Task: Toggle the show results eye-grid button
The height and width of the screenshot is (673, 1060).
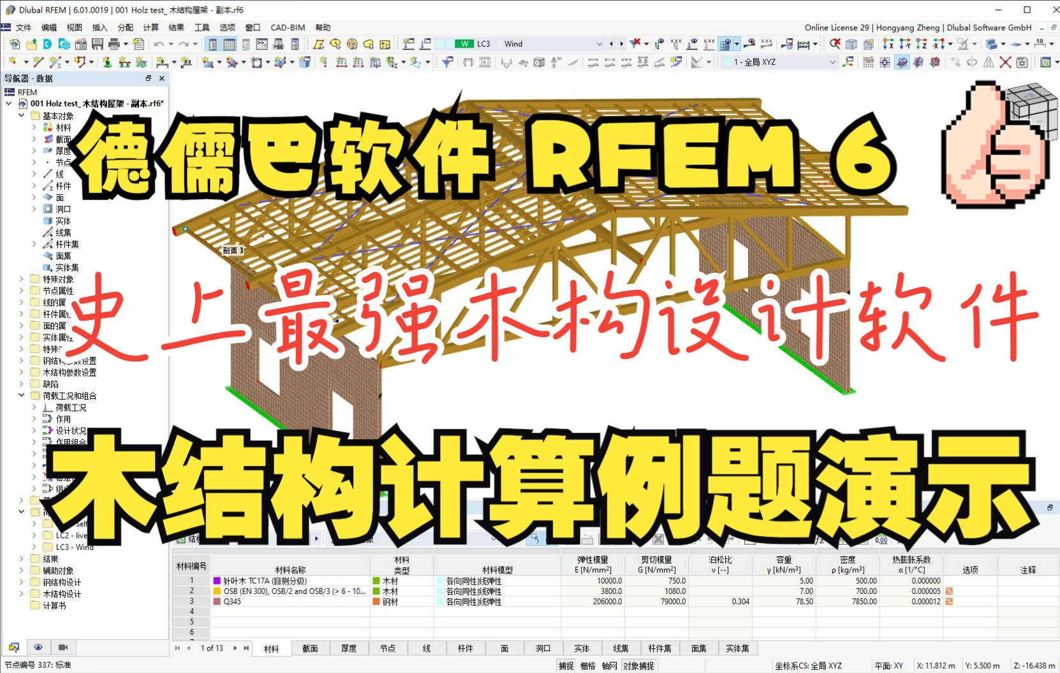Action: point(726,44)
